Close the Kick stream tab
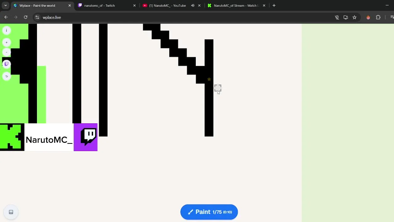Viewport: 394px width, 222px height. (x=264, y=6)
